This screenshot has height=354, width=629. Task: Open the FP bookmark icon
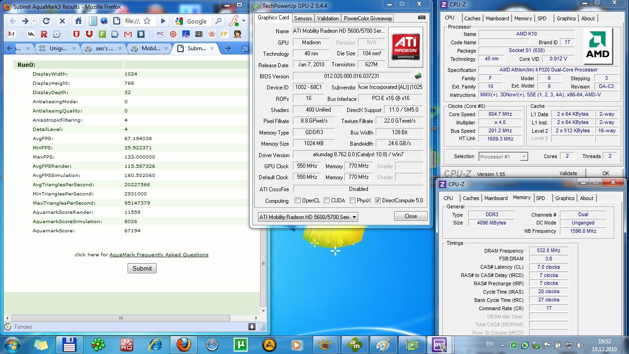point(224,34)
